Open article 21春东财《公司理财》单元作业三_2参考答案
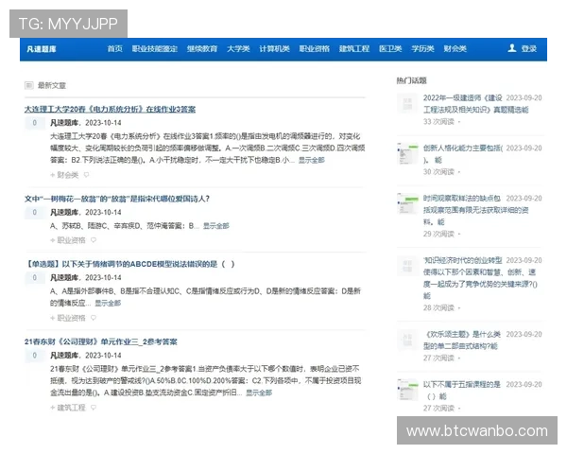The image size is (567, 454). 101,341
